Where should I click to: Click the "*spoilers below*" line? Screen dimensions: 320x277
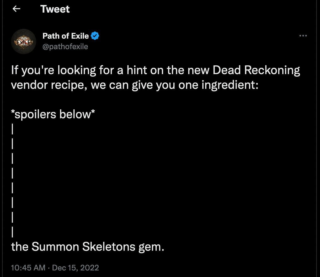(53, 114)
